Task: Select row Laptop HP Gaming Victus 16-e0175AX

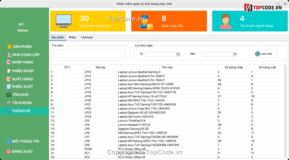Action: 167,96
